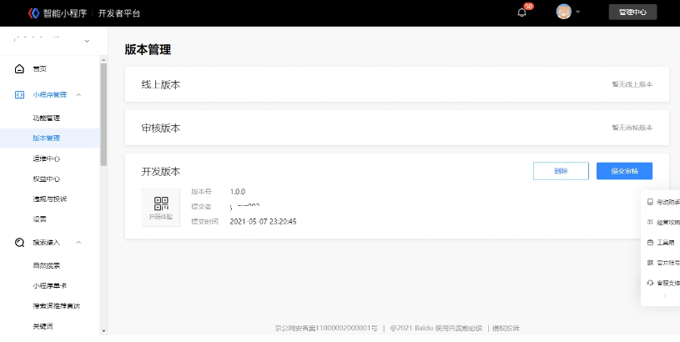Screen dimensions: 680x342
Task: Click the 暂无线上版本 status text
Action: tap(632, 84)
